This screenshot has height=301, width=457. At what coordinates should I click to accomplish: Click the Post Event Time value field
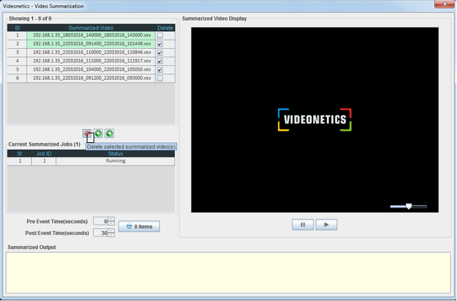[100, 233]
